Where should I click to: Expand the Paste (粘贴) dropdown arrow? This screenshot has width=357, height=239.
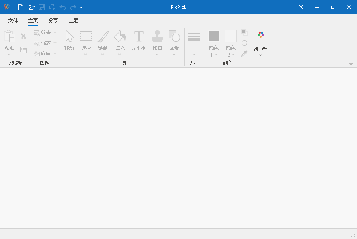coord(9,53)
